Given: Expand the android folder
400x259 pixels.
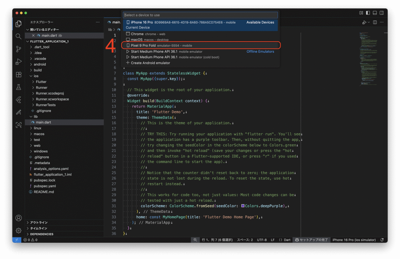Looking at the screenshot, I should pyautogui.click(x=39, y=64).
